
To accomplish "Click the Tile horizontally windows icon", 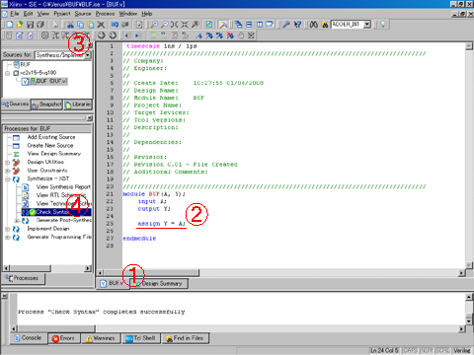I will click(x=249, y=25).
